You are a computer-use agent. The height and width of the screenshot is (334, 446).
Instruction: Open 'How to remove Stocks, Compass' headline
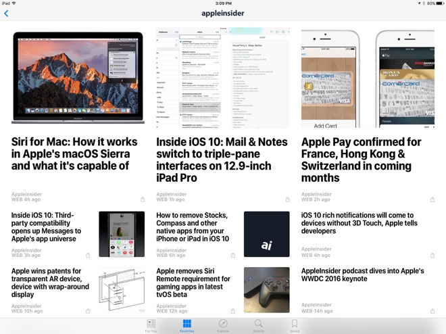(193, 226)
